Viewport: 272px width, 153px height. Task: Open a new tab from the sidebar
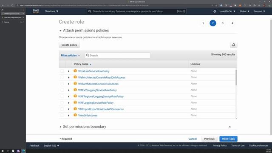7,22
